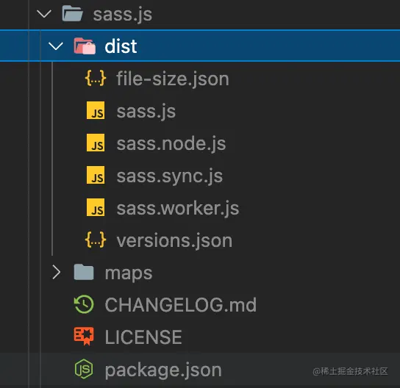Open package.json
Screen dimensions: 400x388
[163, 370]
